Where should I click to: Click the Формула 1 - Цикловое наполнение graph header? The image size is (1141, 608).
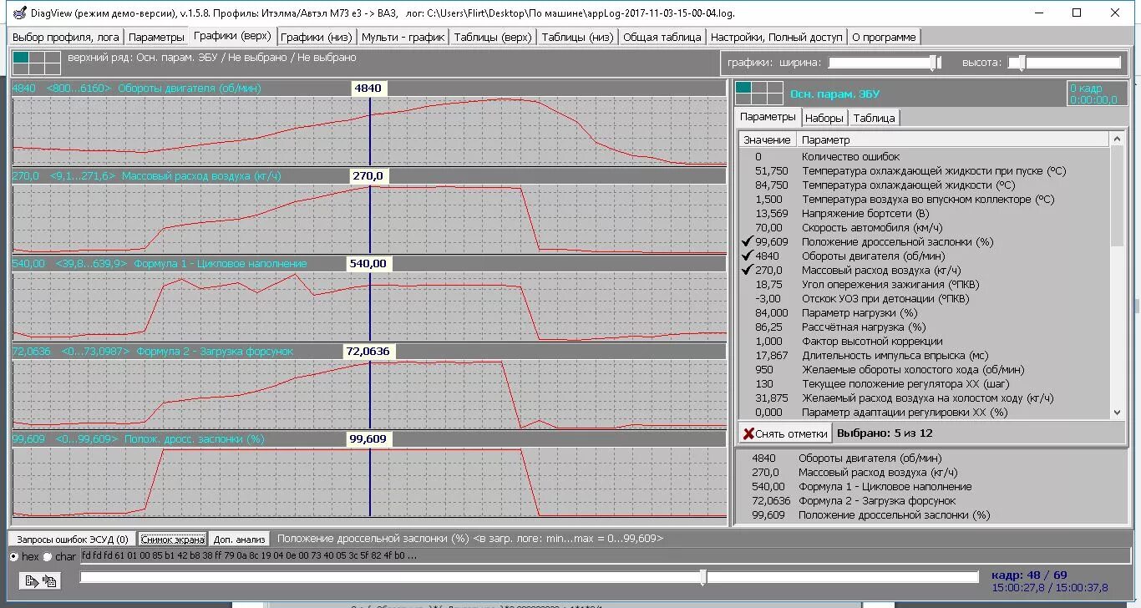(368, 263)
